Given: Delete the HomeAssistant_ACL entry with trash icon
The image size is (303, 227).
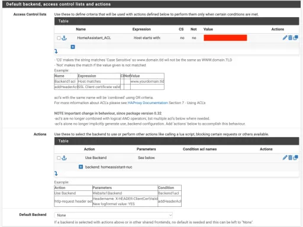Looking at the screenshot, I should point(290,38).
